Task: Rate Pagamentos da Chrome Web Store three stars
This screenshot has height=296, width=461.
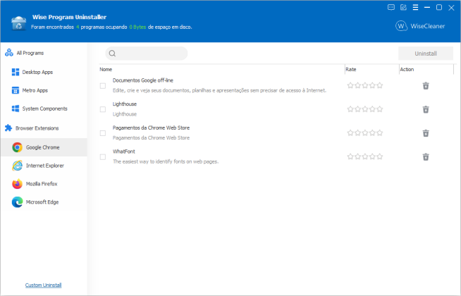Action: tap(365, 133)
